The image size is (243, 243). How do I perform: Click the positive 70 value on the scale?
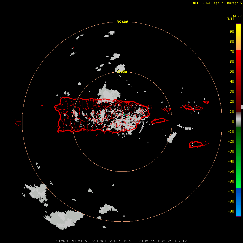tap(232, 52)
